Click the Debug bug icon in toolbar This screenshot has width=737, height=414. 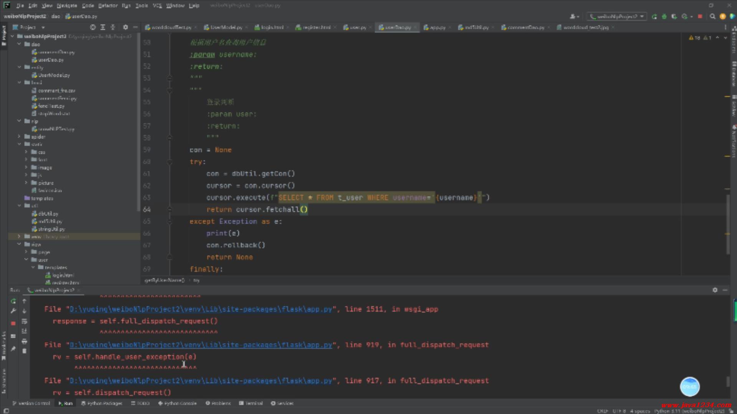[664, 16]
